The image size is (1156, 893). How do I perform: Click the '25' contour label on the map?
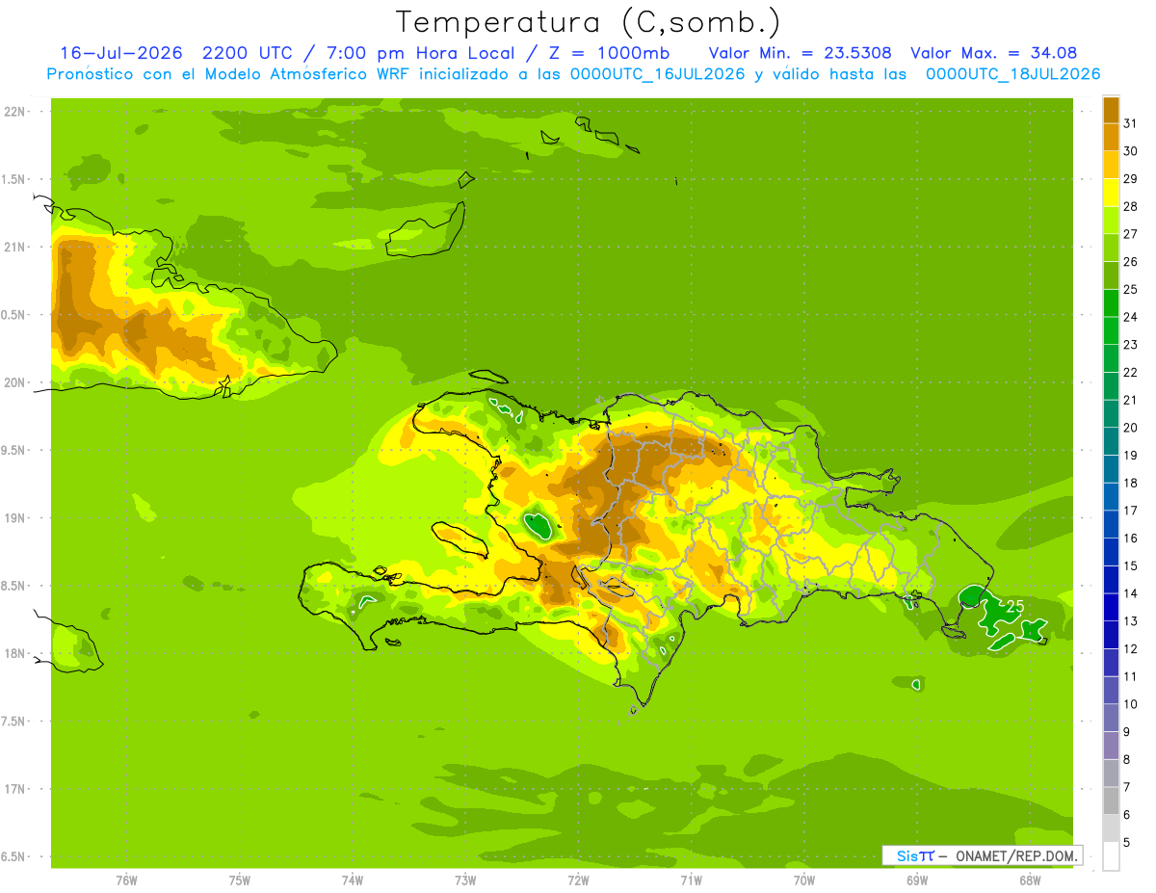click(x=1014, y=606)
